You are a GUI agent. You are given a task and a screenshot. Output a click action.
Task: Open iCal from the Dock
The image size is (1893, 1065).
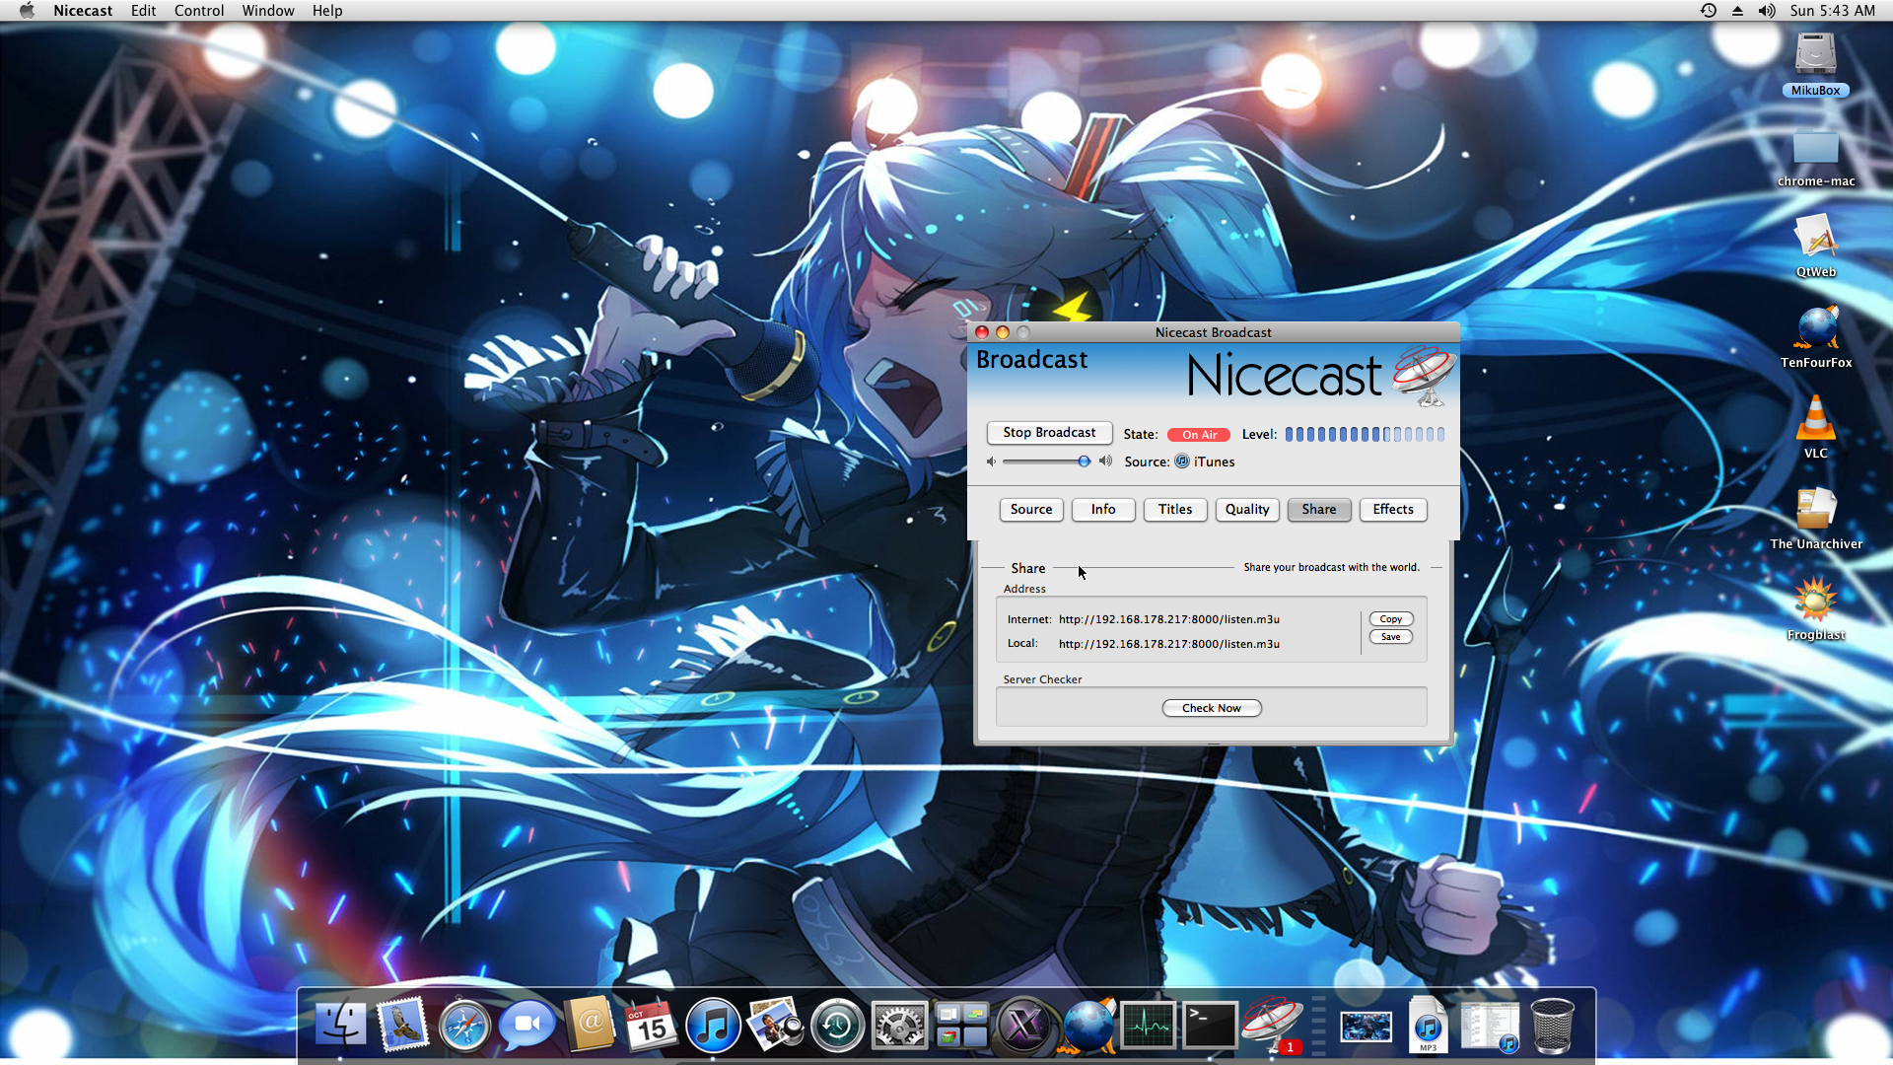(x=652, y=1026)
